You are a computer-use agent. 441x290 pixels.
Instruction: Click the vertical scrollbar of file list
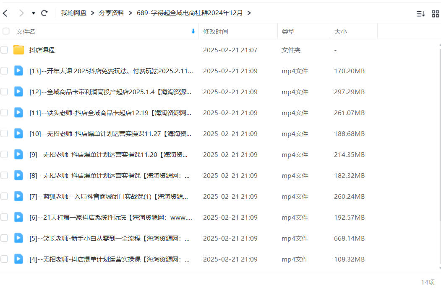(440, 135)
